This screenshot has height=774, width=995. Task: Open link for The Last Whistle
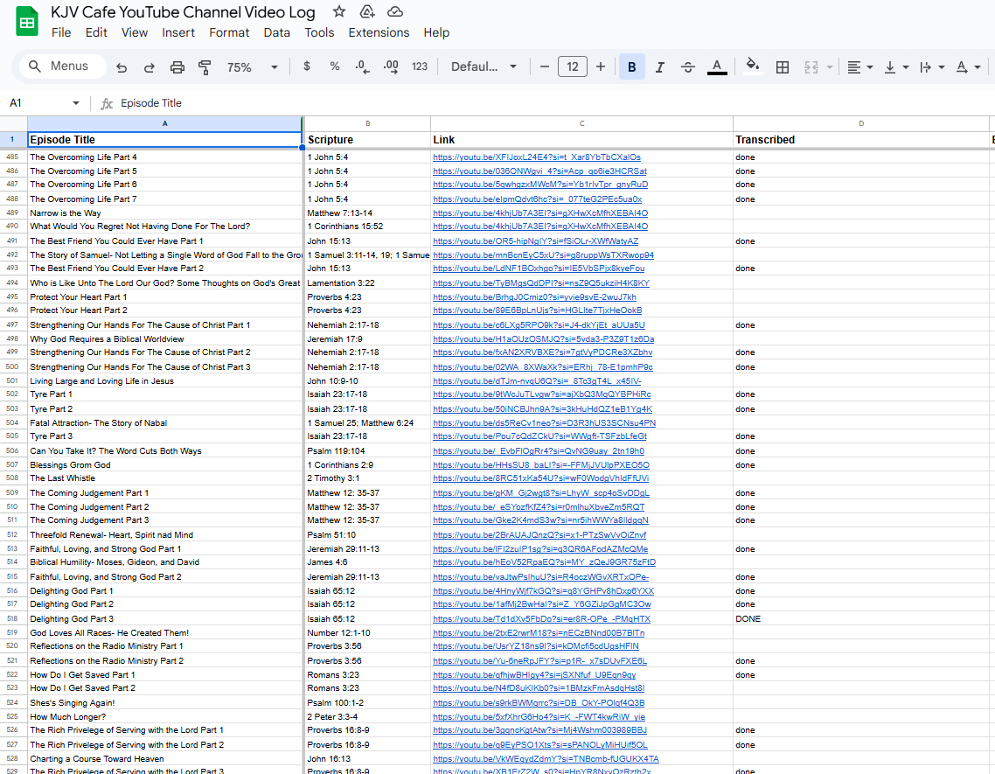(x=540, y=478)
